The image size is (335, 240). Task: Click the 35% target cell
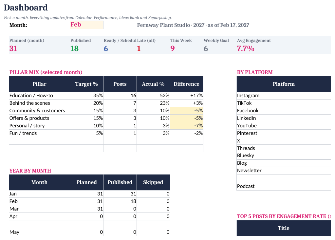coord(86,96)
